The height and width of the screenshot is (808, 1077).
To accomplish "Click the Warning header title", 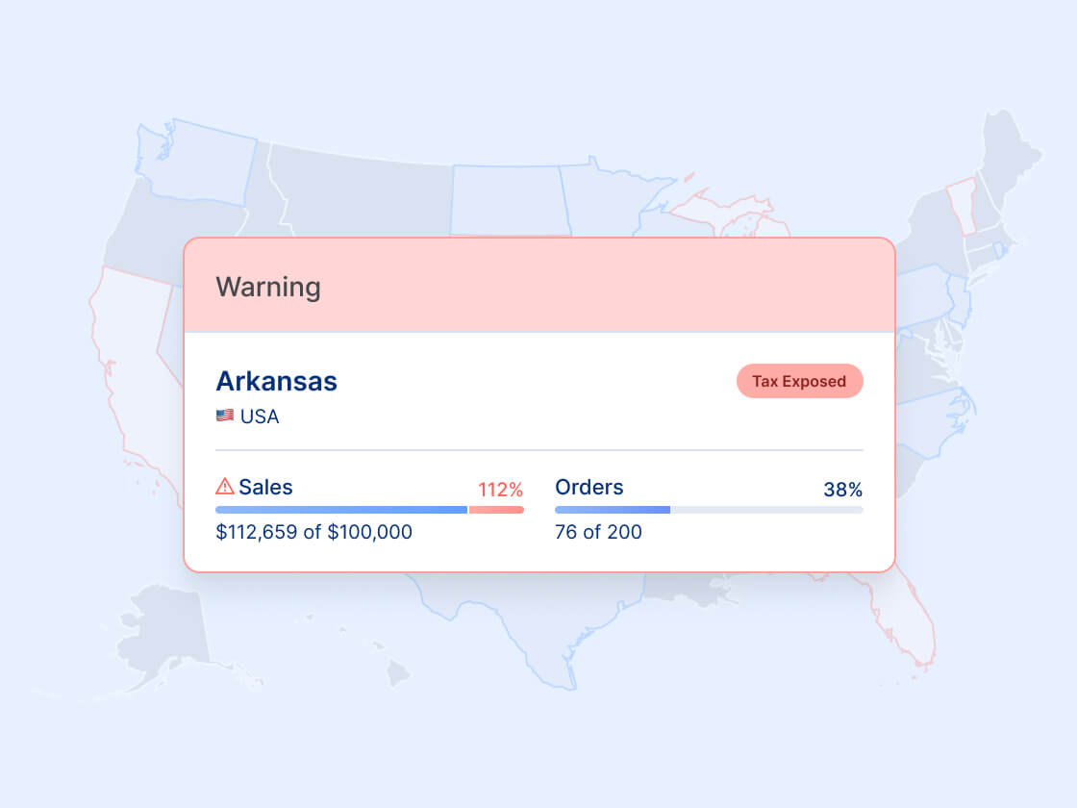I will tap(268, 288).
